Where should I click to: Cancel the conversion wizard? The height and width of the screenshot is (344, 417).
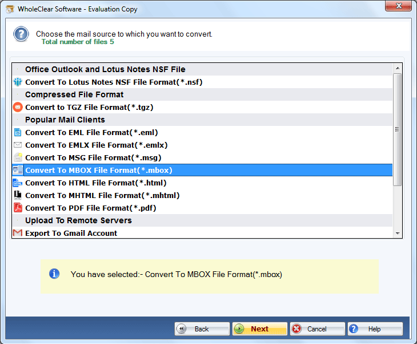(x=317, y=329)
